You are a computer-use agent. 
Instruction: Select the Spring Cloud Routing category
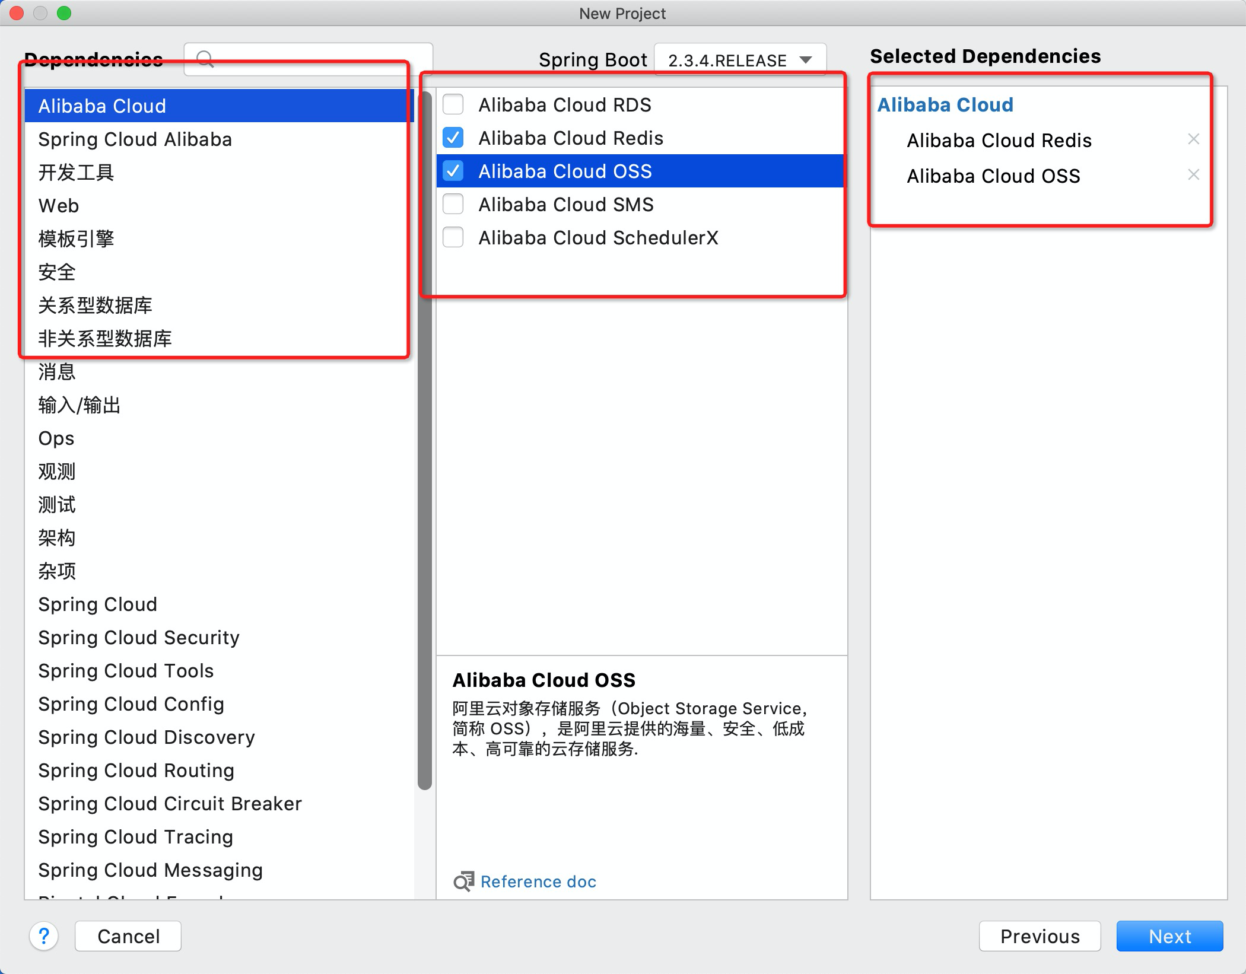point(220,770)
